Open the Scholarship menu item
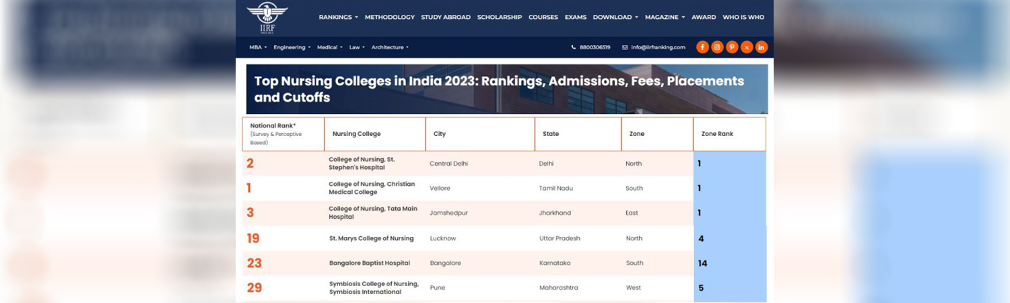 coord(500,18)
